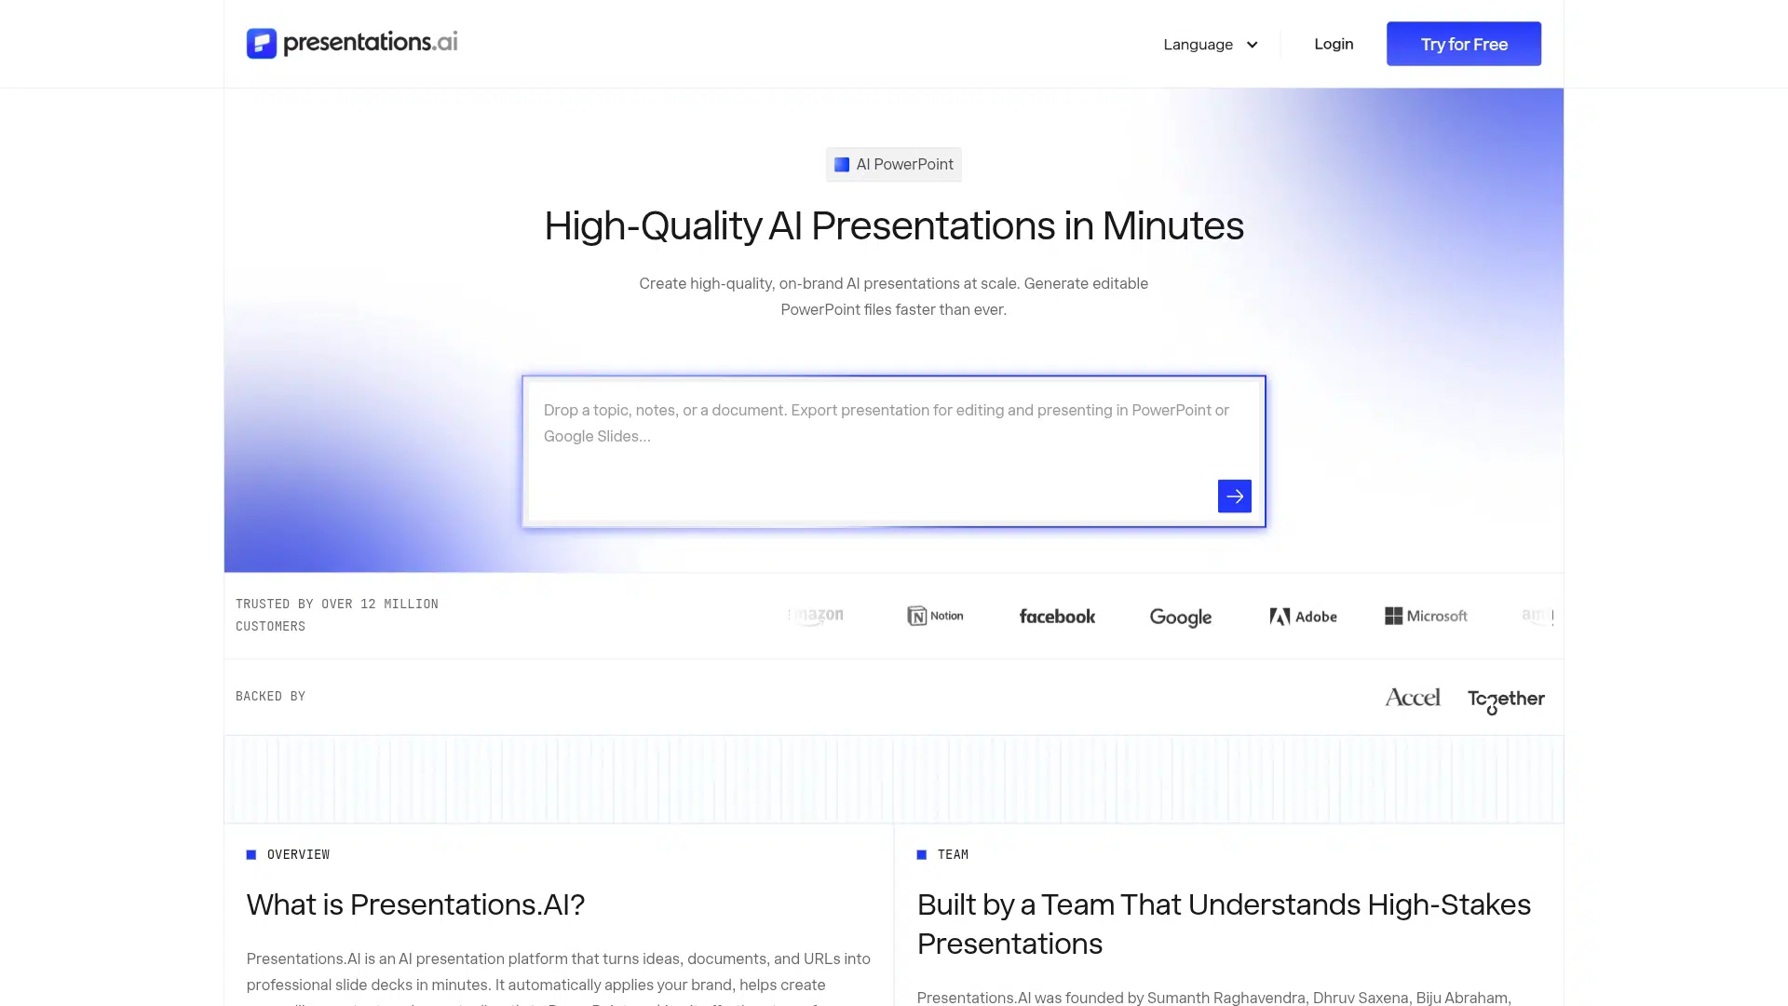This screenshot has height=1006, width=1788.
Task: Click the AI PowerPoint badge
Action: (x=893, y=165)
